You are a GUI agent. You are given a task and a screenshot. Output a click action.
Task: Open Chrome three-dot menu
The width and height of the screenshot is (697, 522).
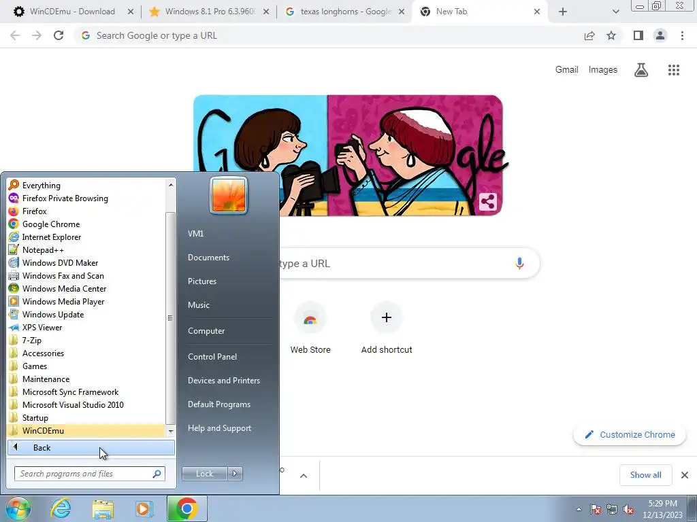682,35
